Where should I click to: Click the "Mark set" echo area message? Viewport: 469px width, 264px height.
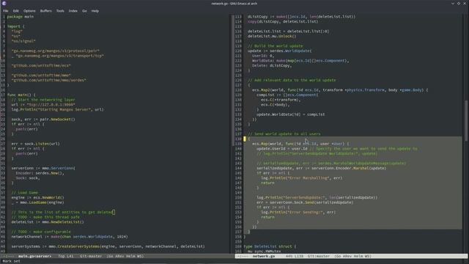coord(11,261)
